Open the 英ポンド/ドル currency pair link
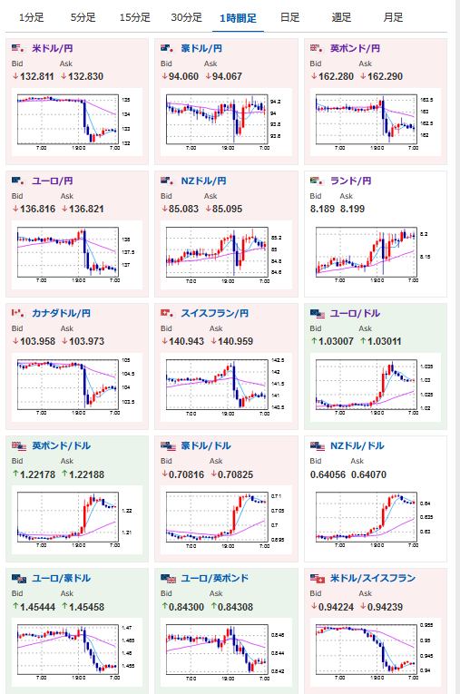Image resolution: width=460 pixels, height=694 pixels. click(x=62, y=445)
